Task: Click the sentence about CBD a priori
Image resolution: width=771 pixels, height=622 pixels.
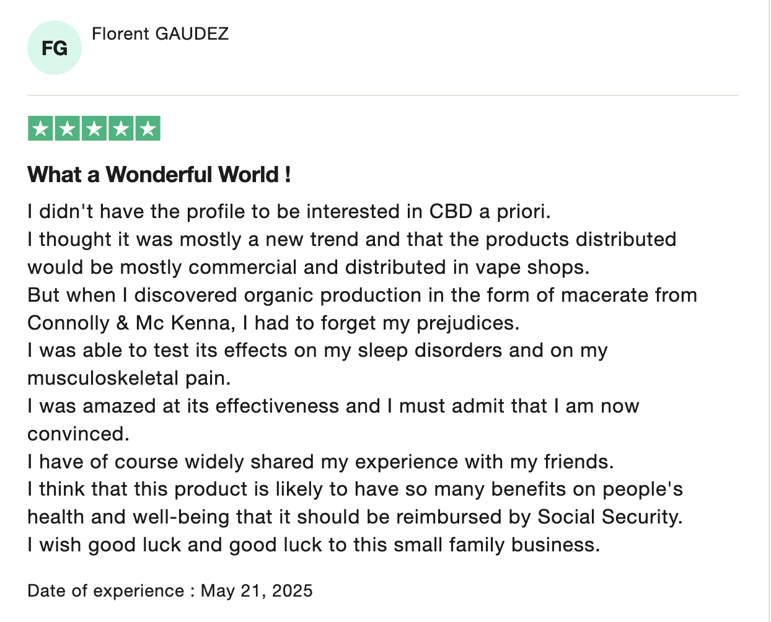Action: tap(289, 212)
